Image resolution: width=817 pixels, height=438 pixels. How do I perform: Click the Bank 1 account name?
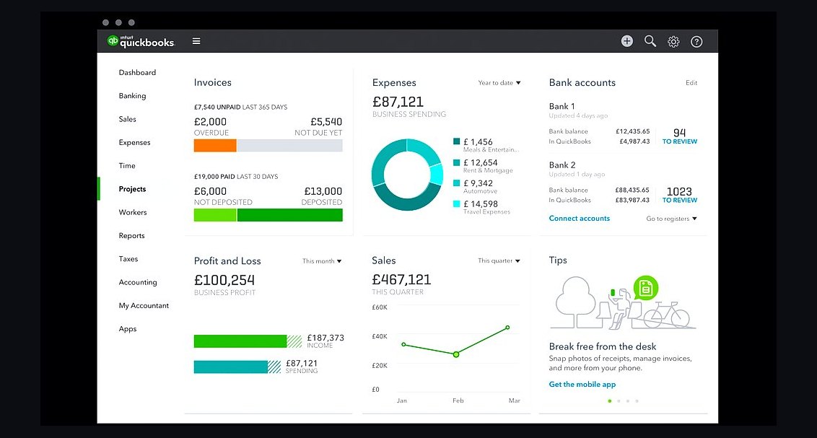[562, 106]
